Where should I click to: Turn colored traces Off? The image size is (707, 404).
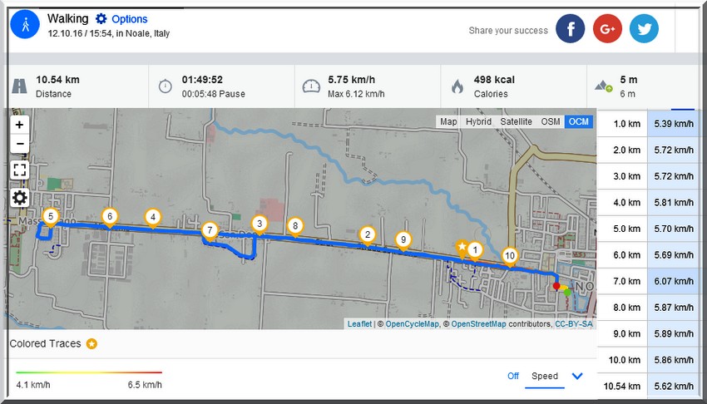pos(513,376)
